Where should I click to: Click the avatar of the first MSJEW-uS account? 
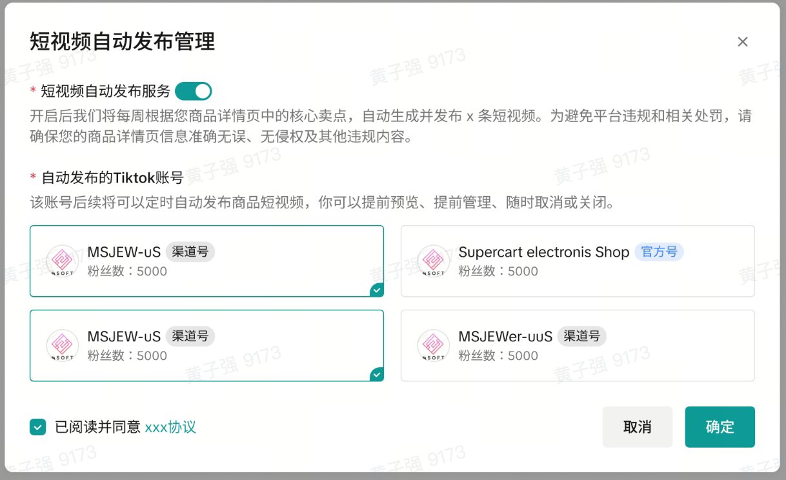(x=63, y=261)
